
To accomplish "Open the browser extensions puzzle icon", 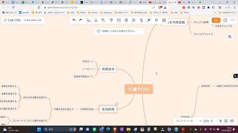I will 208,7.
